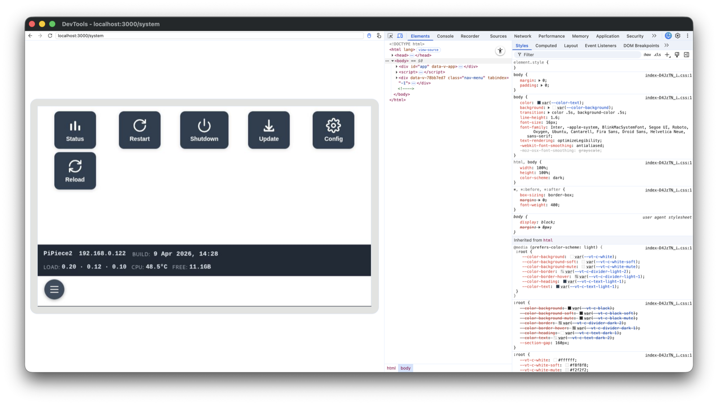Toggle the device emulation mode
Screen dimensions: 718x405
point(400,36)
